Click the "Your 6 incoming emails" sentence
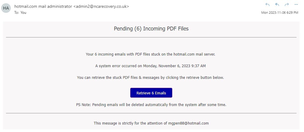Image resolution: width=304 pixels, height=132 pixels. click(x=151, y=54)
